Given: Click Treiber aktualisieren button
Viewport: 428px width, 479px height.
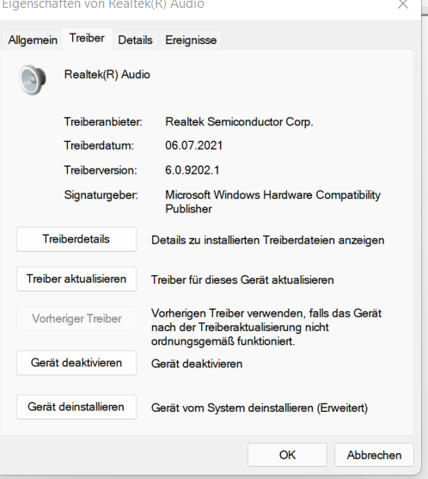Looking at the screenshot, I should (x=76, y=279).
